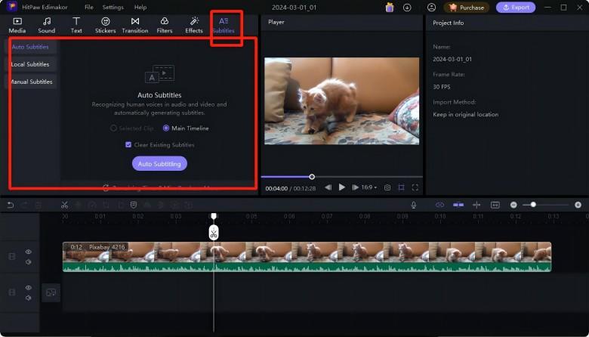Enter fullscreen preview mode
589x337 pixels.
pyautogui.click(x=415, y=187)
